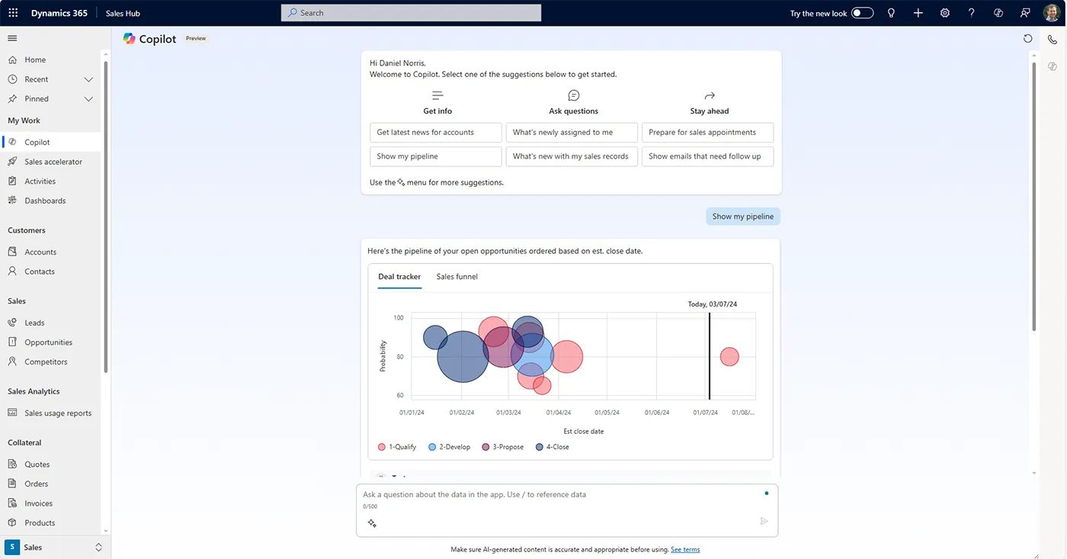Click the red bubble after today's line

click(729, 356)
